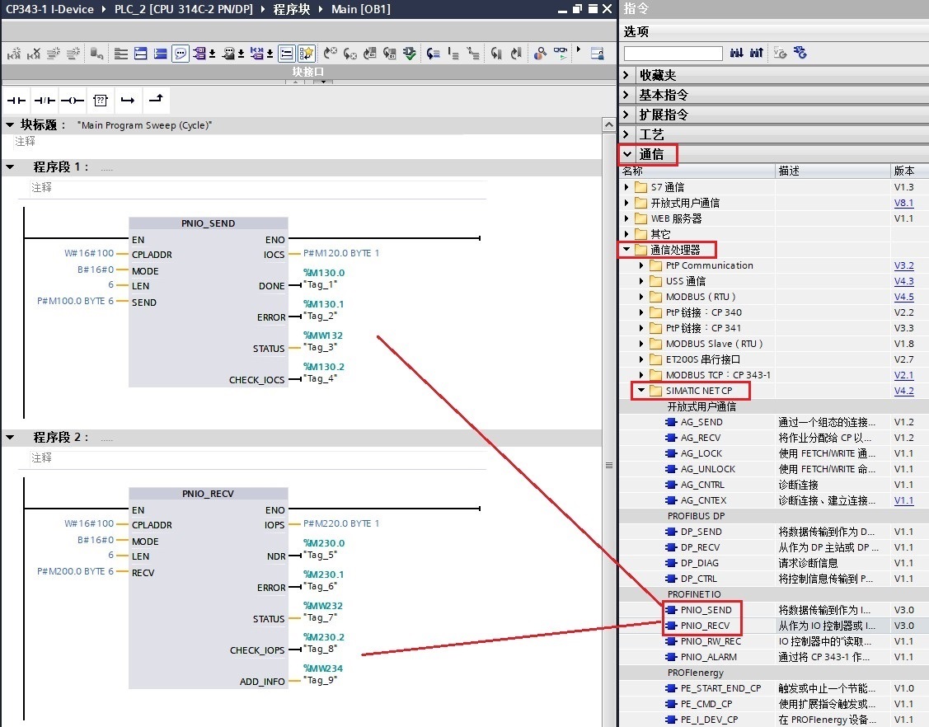Insert an empty box instruction
Screen dimensions: 929x727
click(101, 100)
